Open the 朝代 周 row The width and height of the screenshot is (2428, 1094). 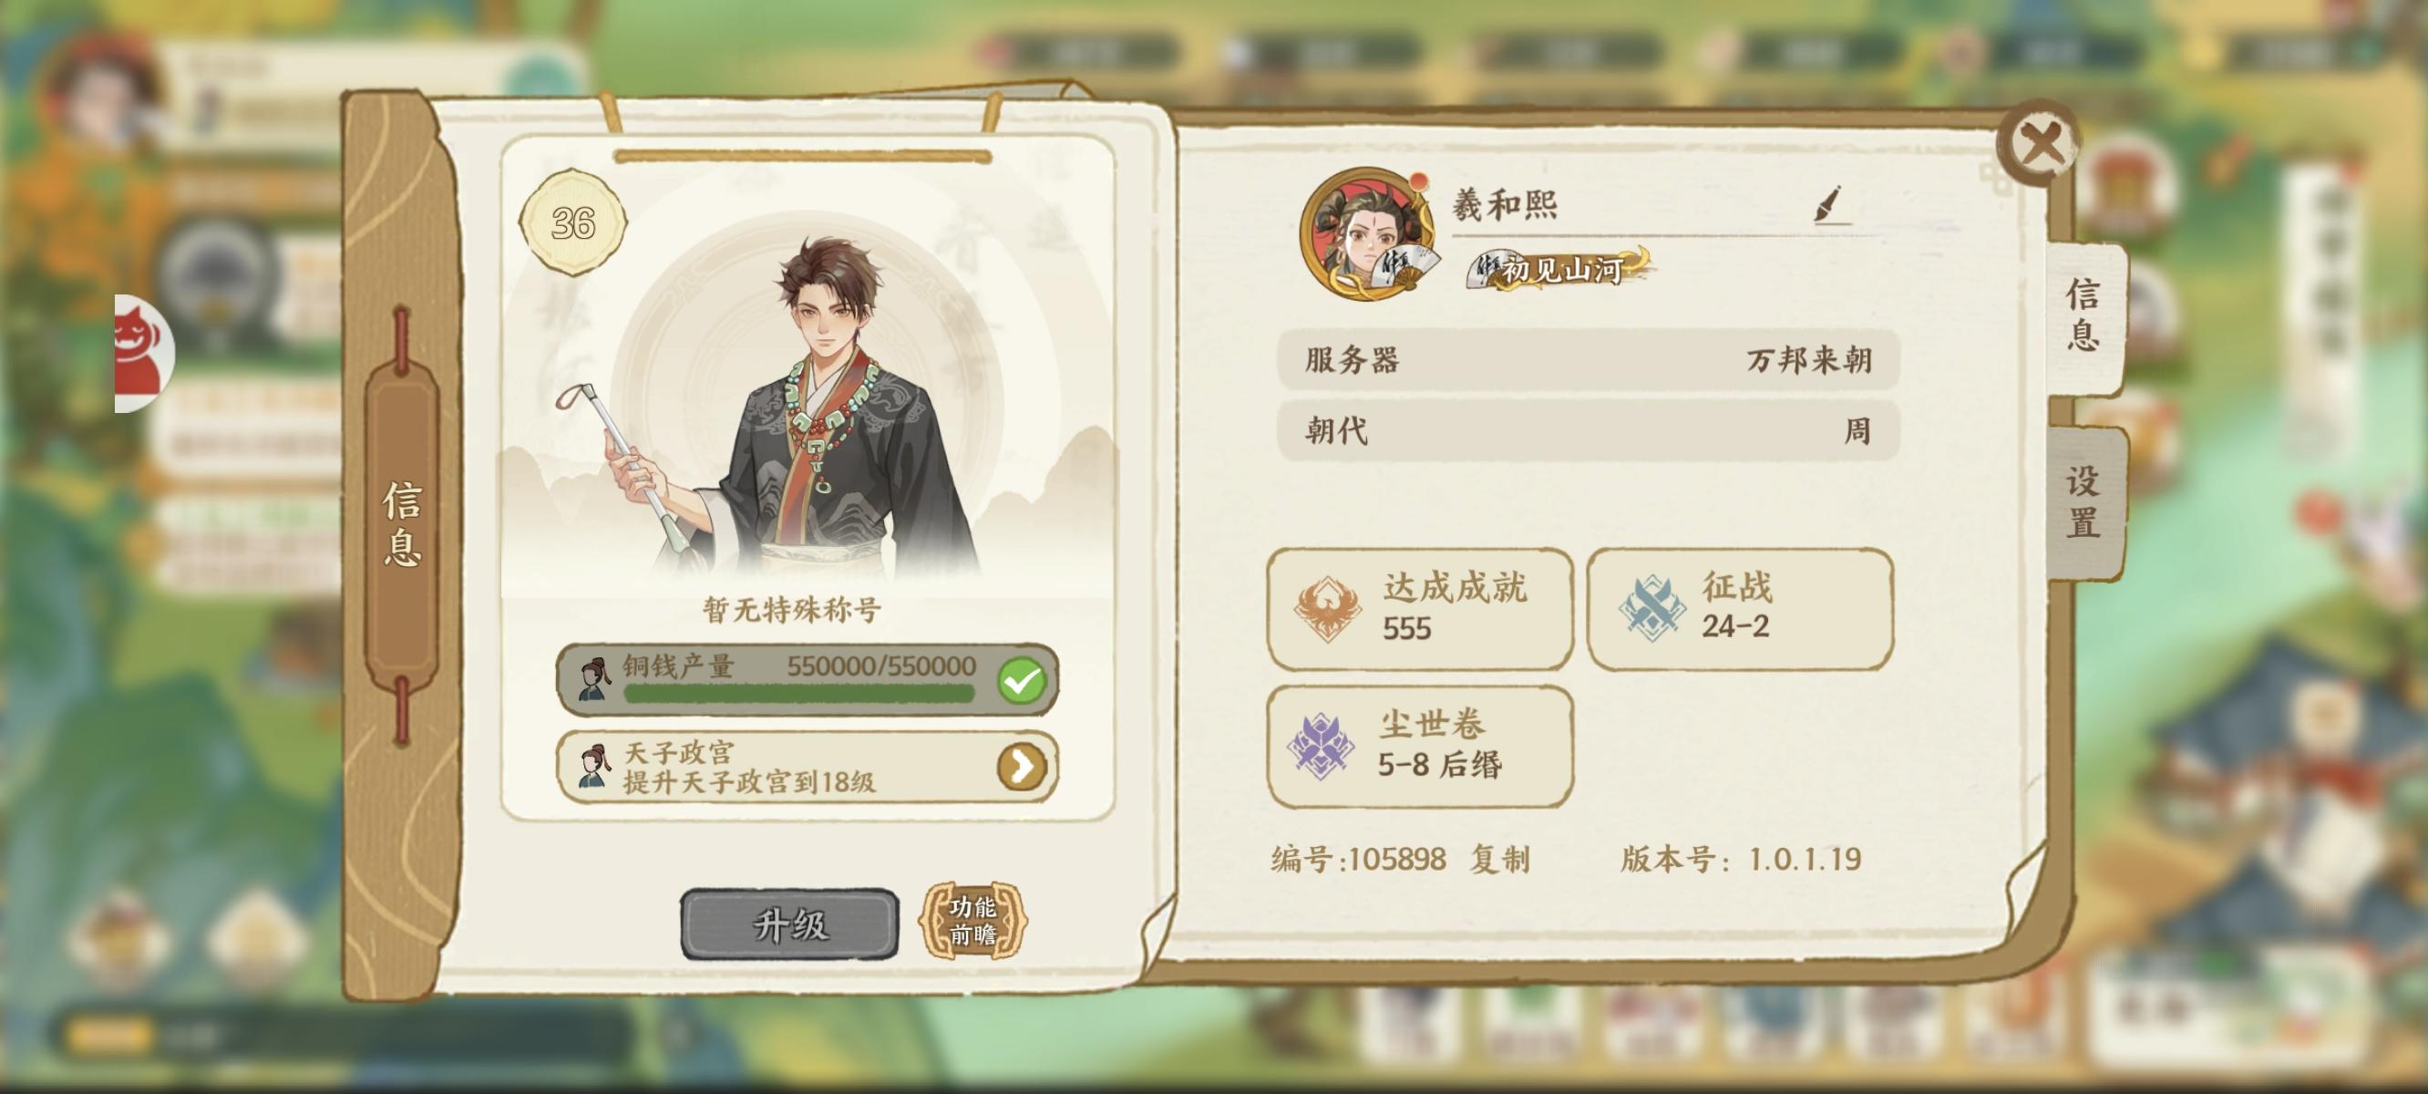point(1589,431)
